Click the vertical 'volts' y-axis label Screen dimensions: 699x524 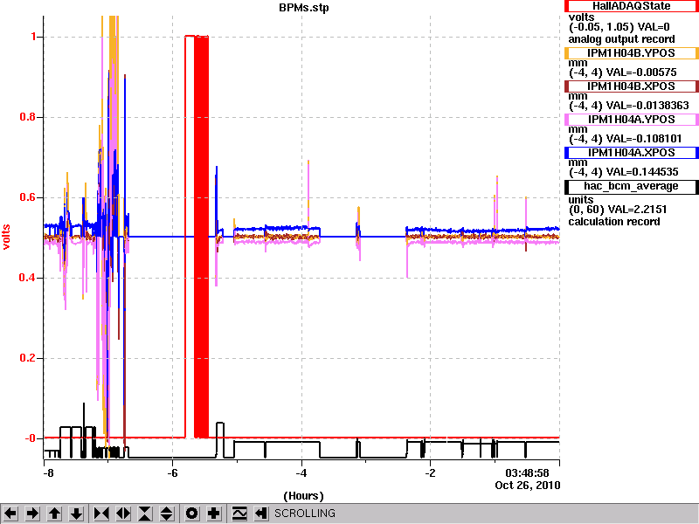tap(6, 237)
